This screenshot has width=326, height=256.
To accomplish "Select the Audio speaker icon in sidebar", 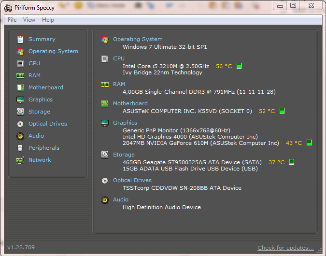I will (x=20, y=136).
